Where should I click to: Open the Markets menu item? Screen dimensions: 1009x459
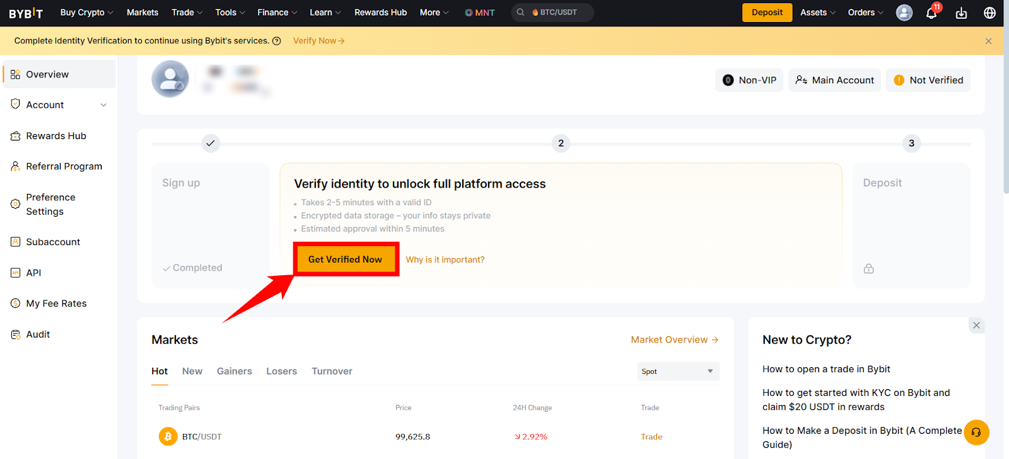coord(143,13)
